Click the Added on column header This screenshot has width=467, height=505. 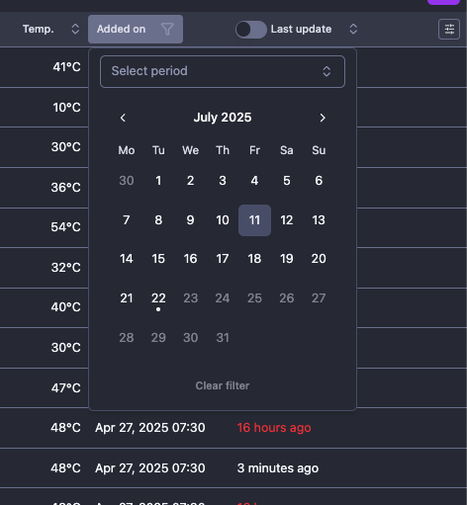coord(136,29)
